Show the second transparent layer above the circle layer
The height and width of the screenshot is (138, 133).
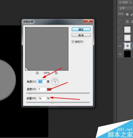[x=120, y=38]
